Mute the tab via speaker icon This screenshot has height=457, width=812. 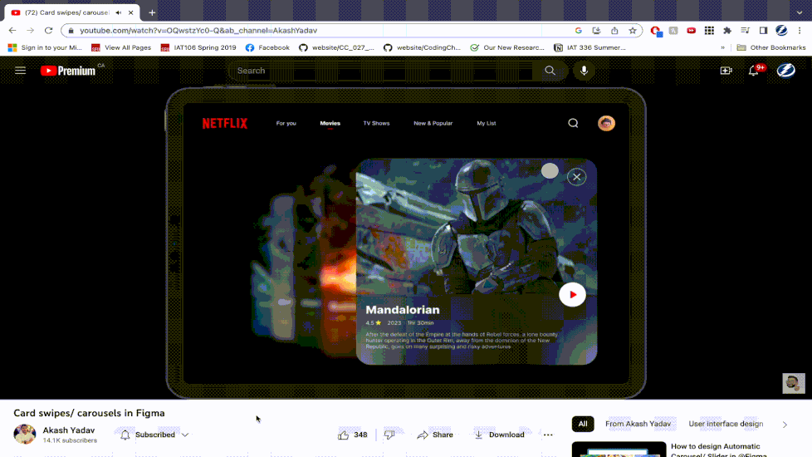coord(119,12)
